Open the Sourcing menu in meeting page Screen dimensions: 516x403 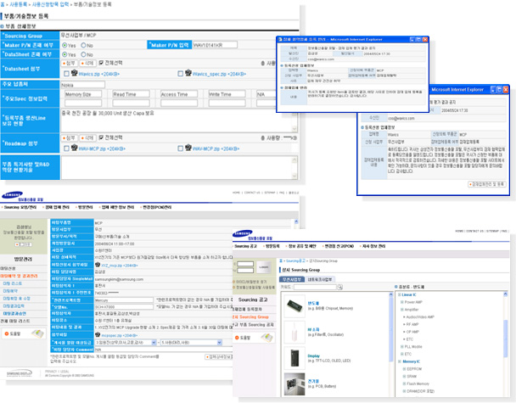coord(20,207)
